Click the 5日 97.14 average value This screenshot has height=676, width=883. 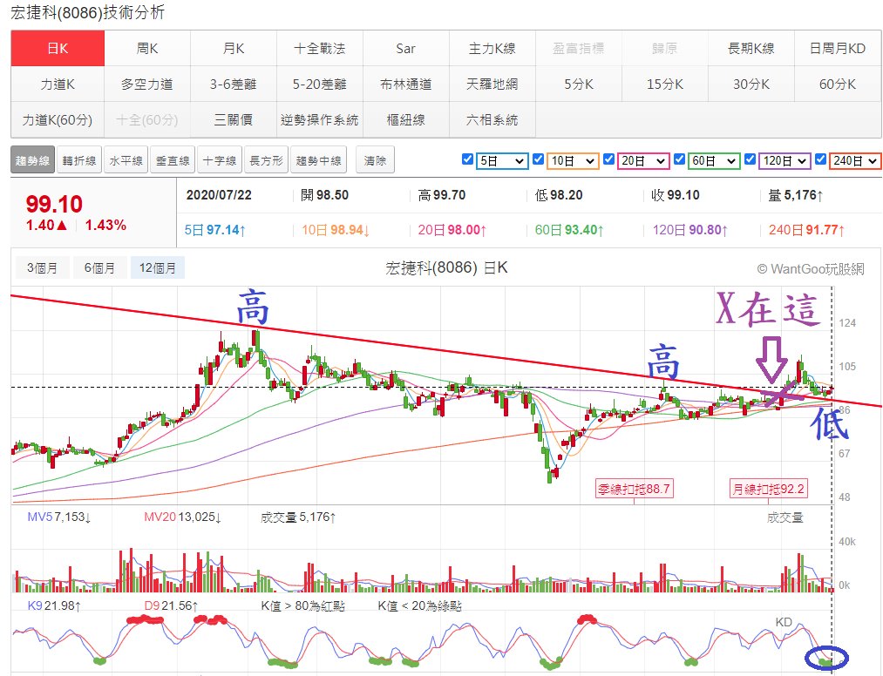[215, 230]
